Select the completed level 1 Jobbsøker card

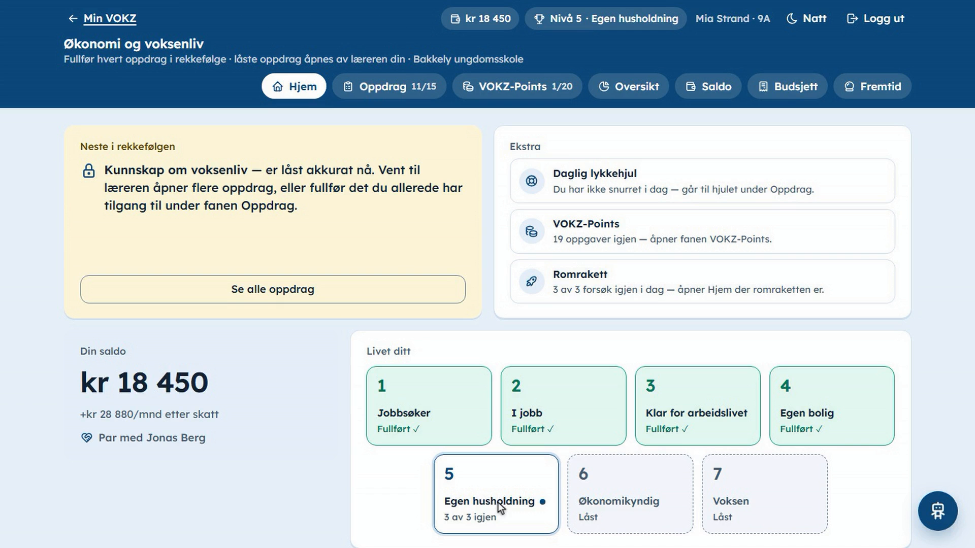pyautogui.click(x=429, y=406)
